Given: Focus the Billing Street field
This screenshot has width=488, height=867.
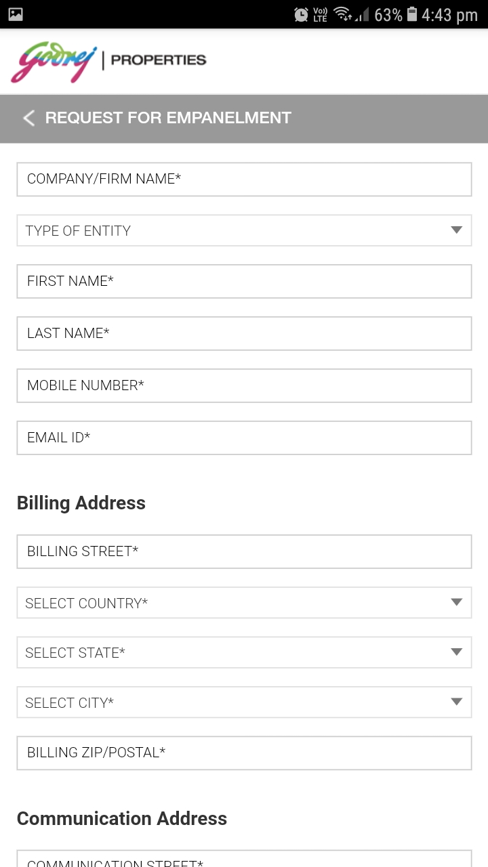Looking at the screenshot, I should click(244, 551).
